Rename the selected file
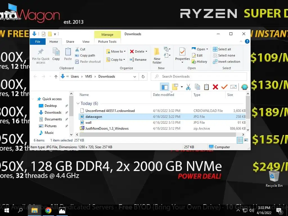The width and height of the screenshot is (288, 216). tap(138, 60)
